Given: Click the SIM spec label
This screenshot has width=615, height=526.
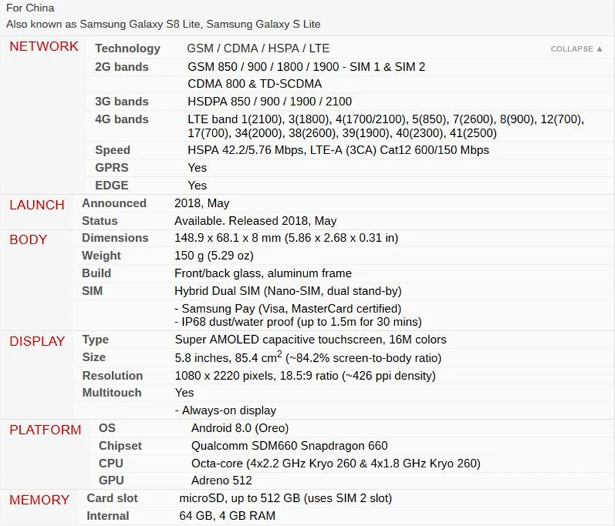Looking at the screenshot, I should pyautogui.click(x=92, y=291).
